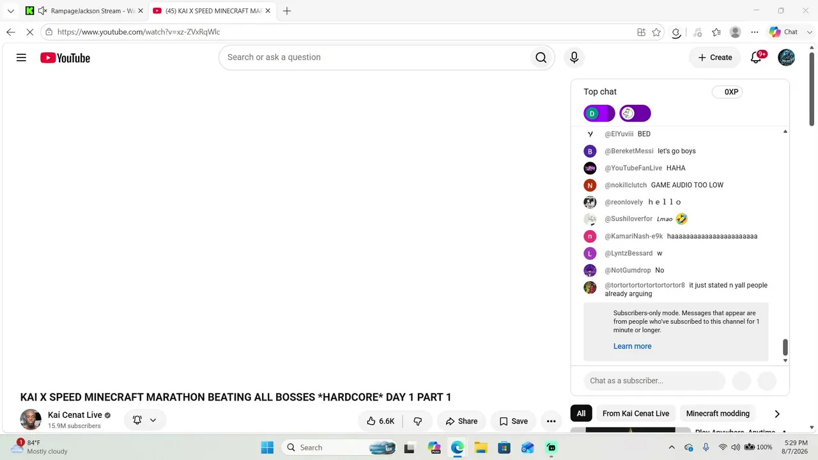Open Windows Start menu
Screen dimensions: 818x460
pyautogui.click(x=267, y=447)
